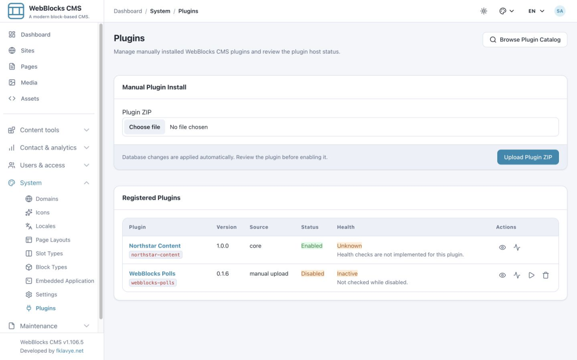Click the Choose file button

[145, 127]
